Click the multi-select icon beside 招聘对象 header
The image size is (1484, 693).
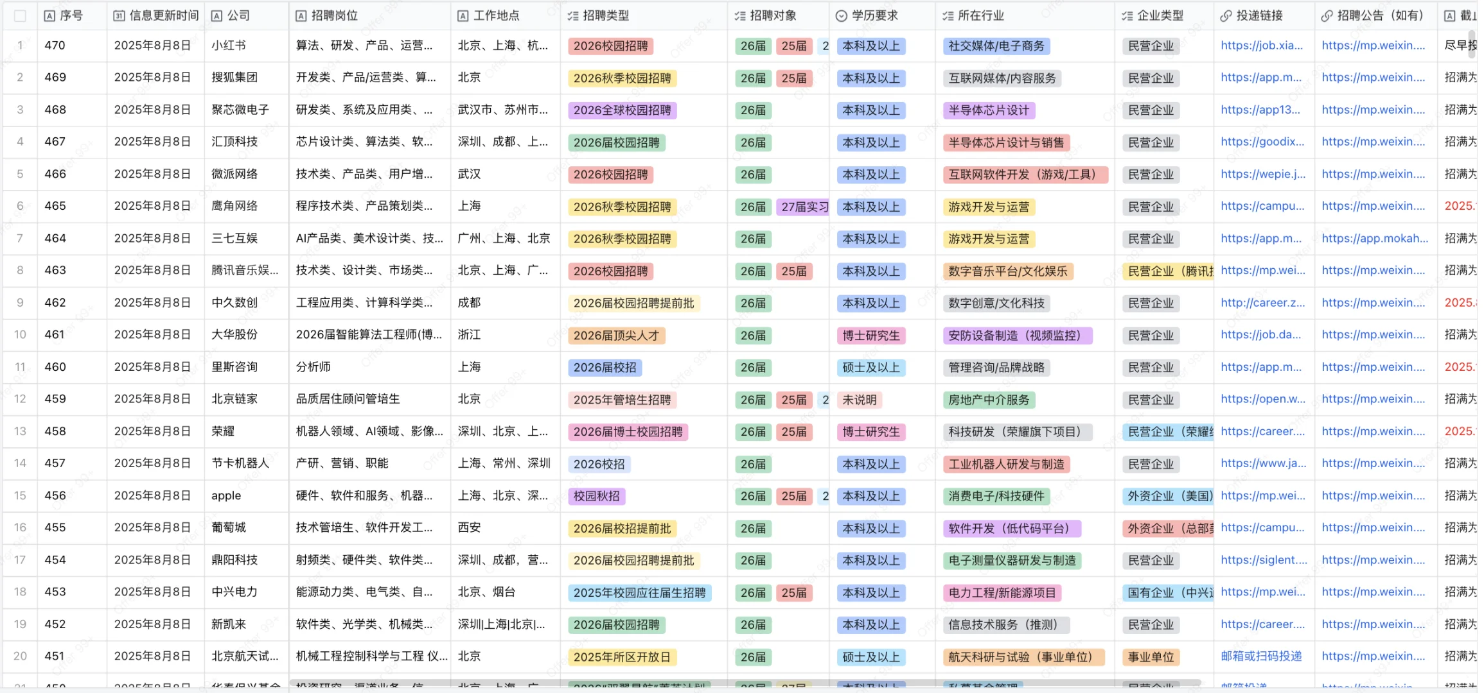coord(740,16)
